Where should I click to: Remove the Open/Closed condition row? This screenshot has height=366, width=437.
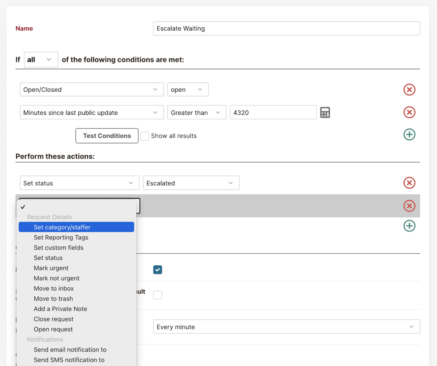pos(409,89)
